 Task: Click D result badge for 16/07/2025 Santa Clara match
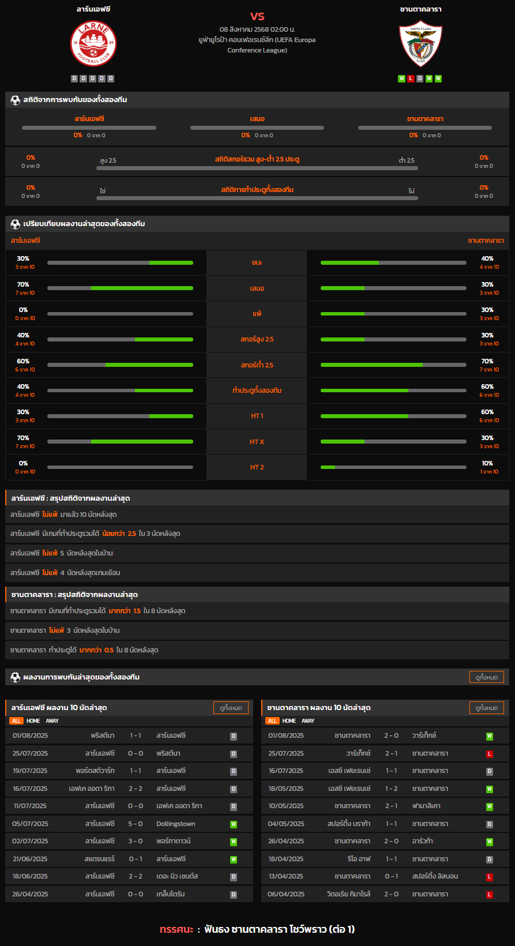coord(490,771)
